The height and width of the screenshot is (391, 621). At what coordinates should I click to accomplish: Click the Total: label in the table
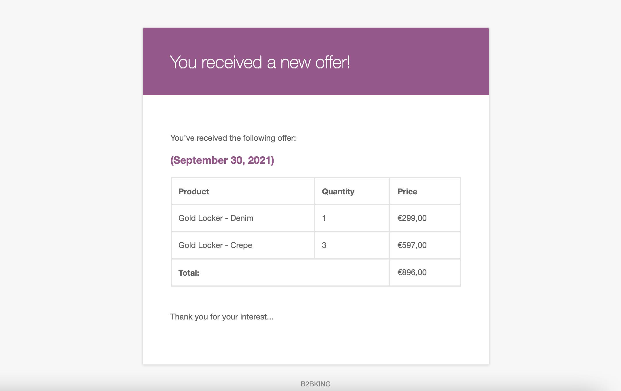click(x=189, y=273)
